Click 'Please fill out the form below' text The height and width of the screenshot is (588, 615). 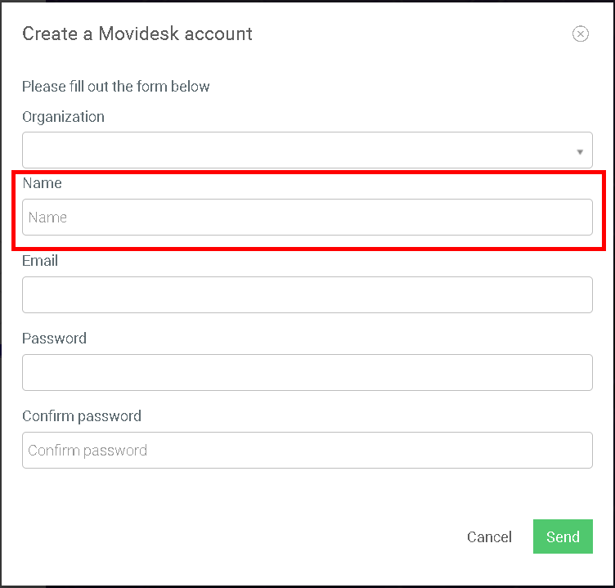point(115,87)
